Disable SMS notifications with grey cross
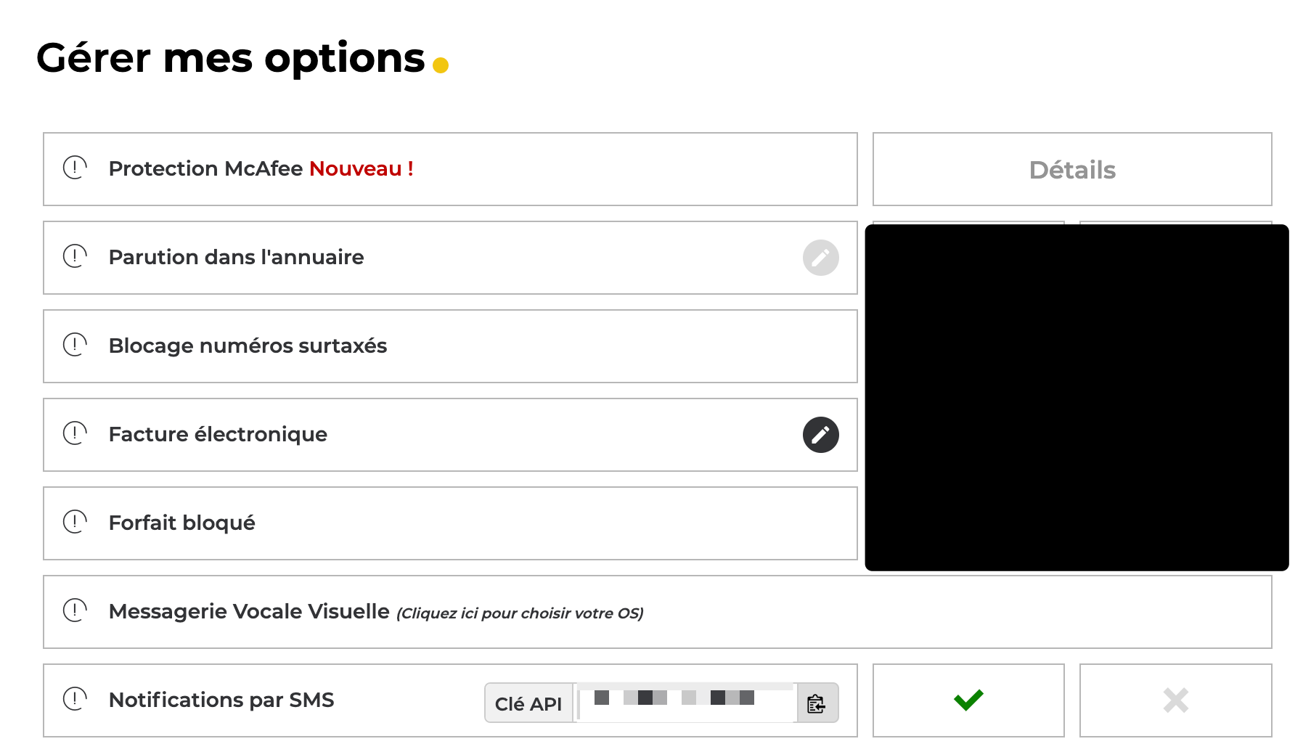The width and height of the screenshot is (1311, 752). pos(1175,700)
